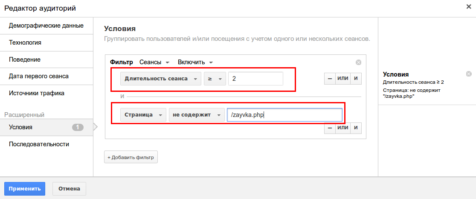Click the minus button in session duration row

[x=330, y=79]
